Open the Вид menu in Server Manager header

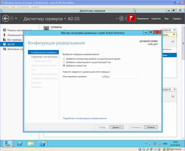(x=167, y=18)
